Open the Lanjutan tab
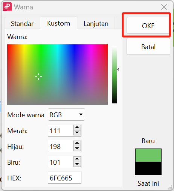Viewport: 174px width, 191px height. [x=96, y=23]
